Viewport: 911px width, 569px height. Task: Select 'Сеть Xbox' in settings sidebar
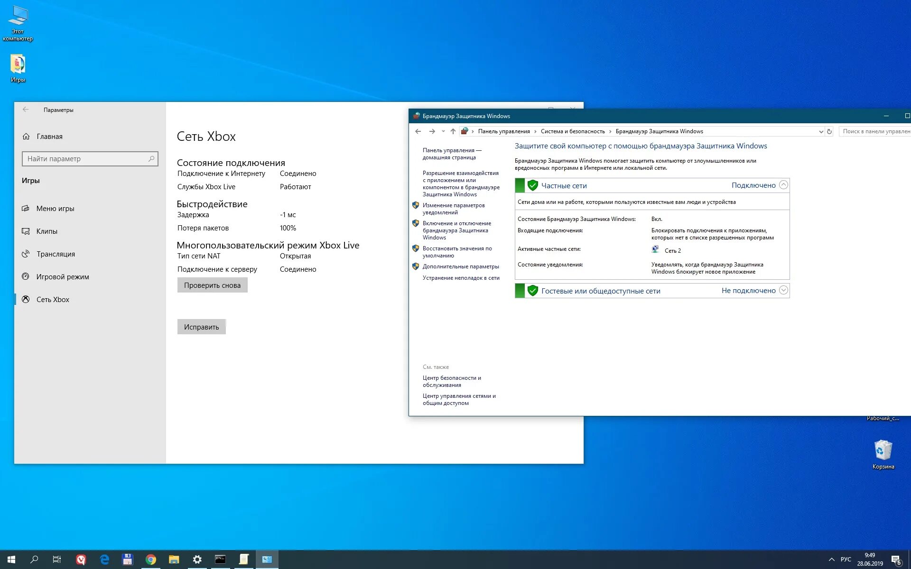[x=90, y=300]
